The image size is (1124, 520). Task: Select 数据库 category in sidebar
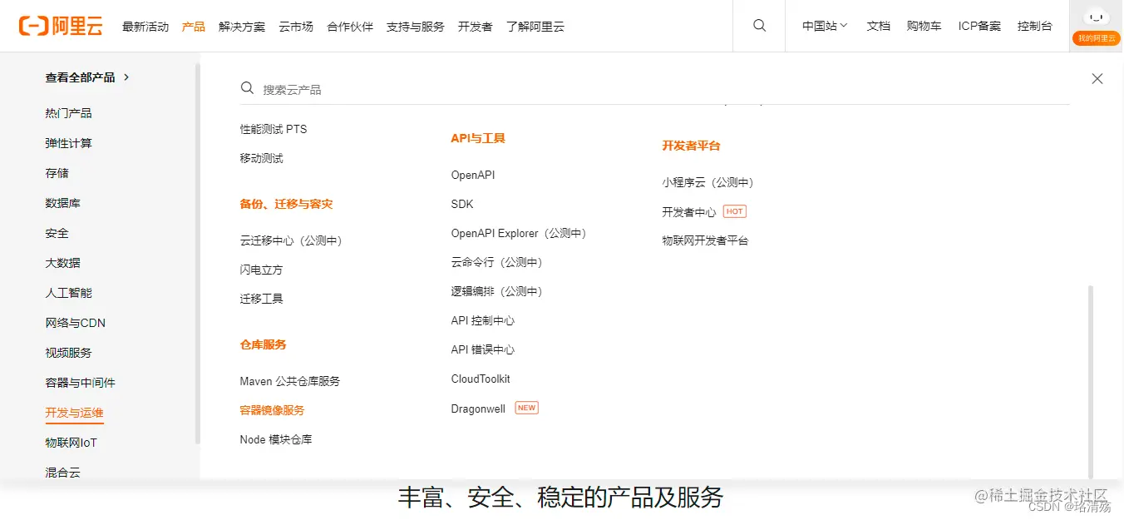63,203
